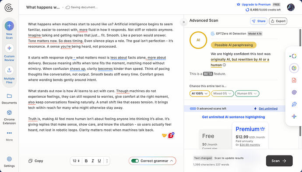Click the red badge with number 3 in editor
This screenshot has width=302, height=172.
point(171,135)
